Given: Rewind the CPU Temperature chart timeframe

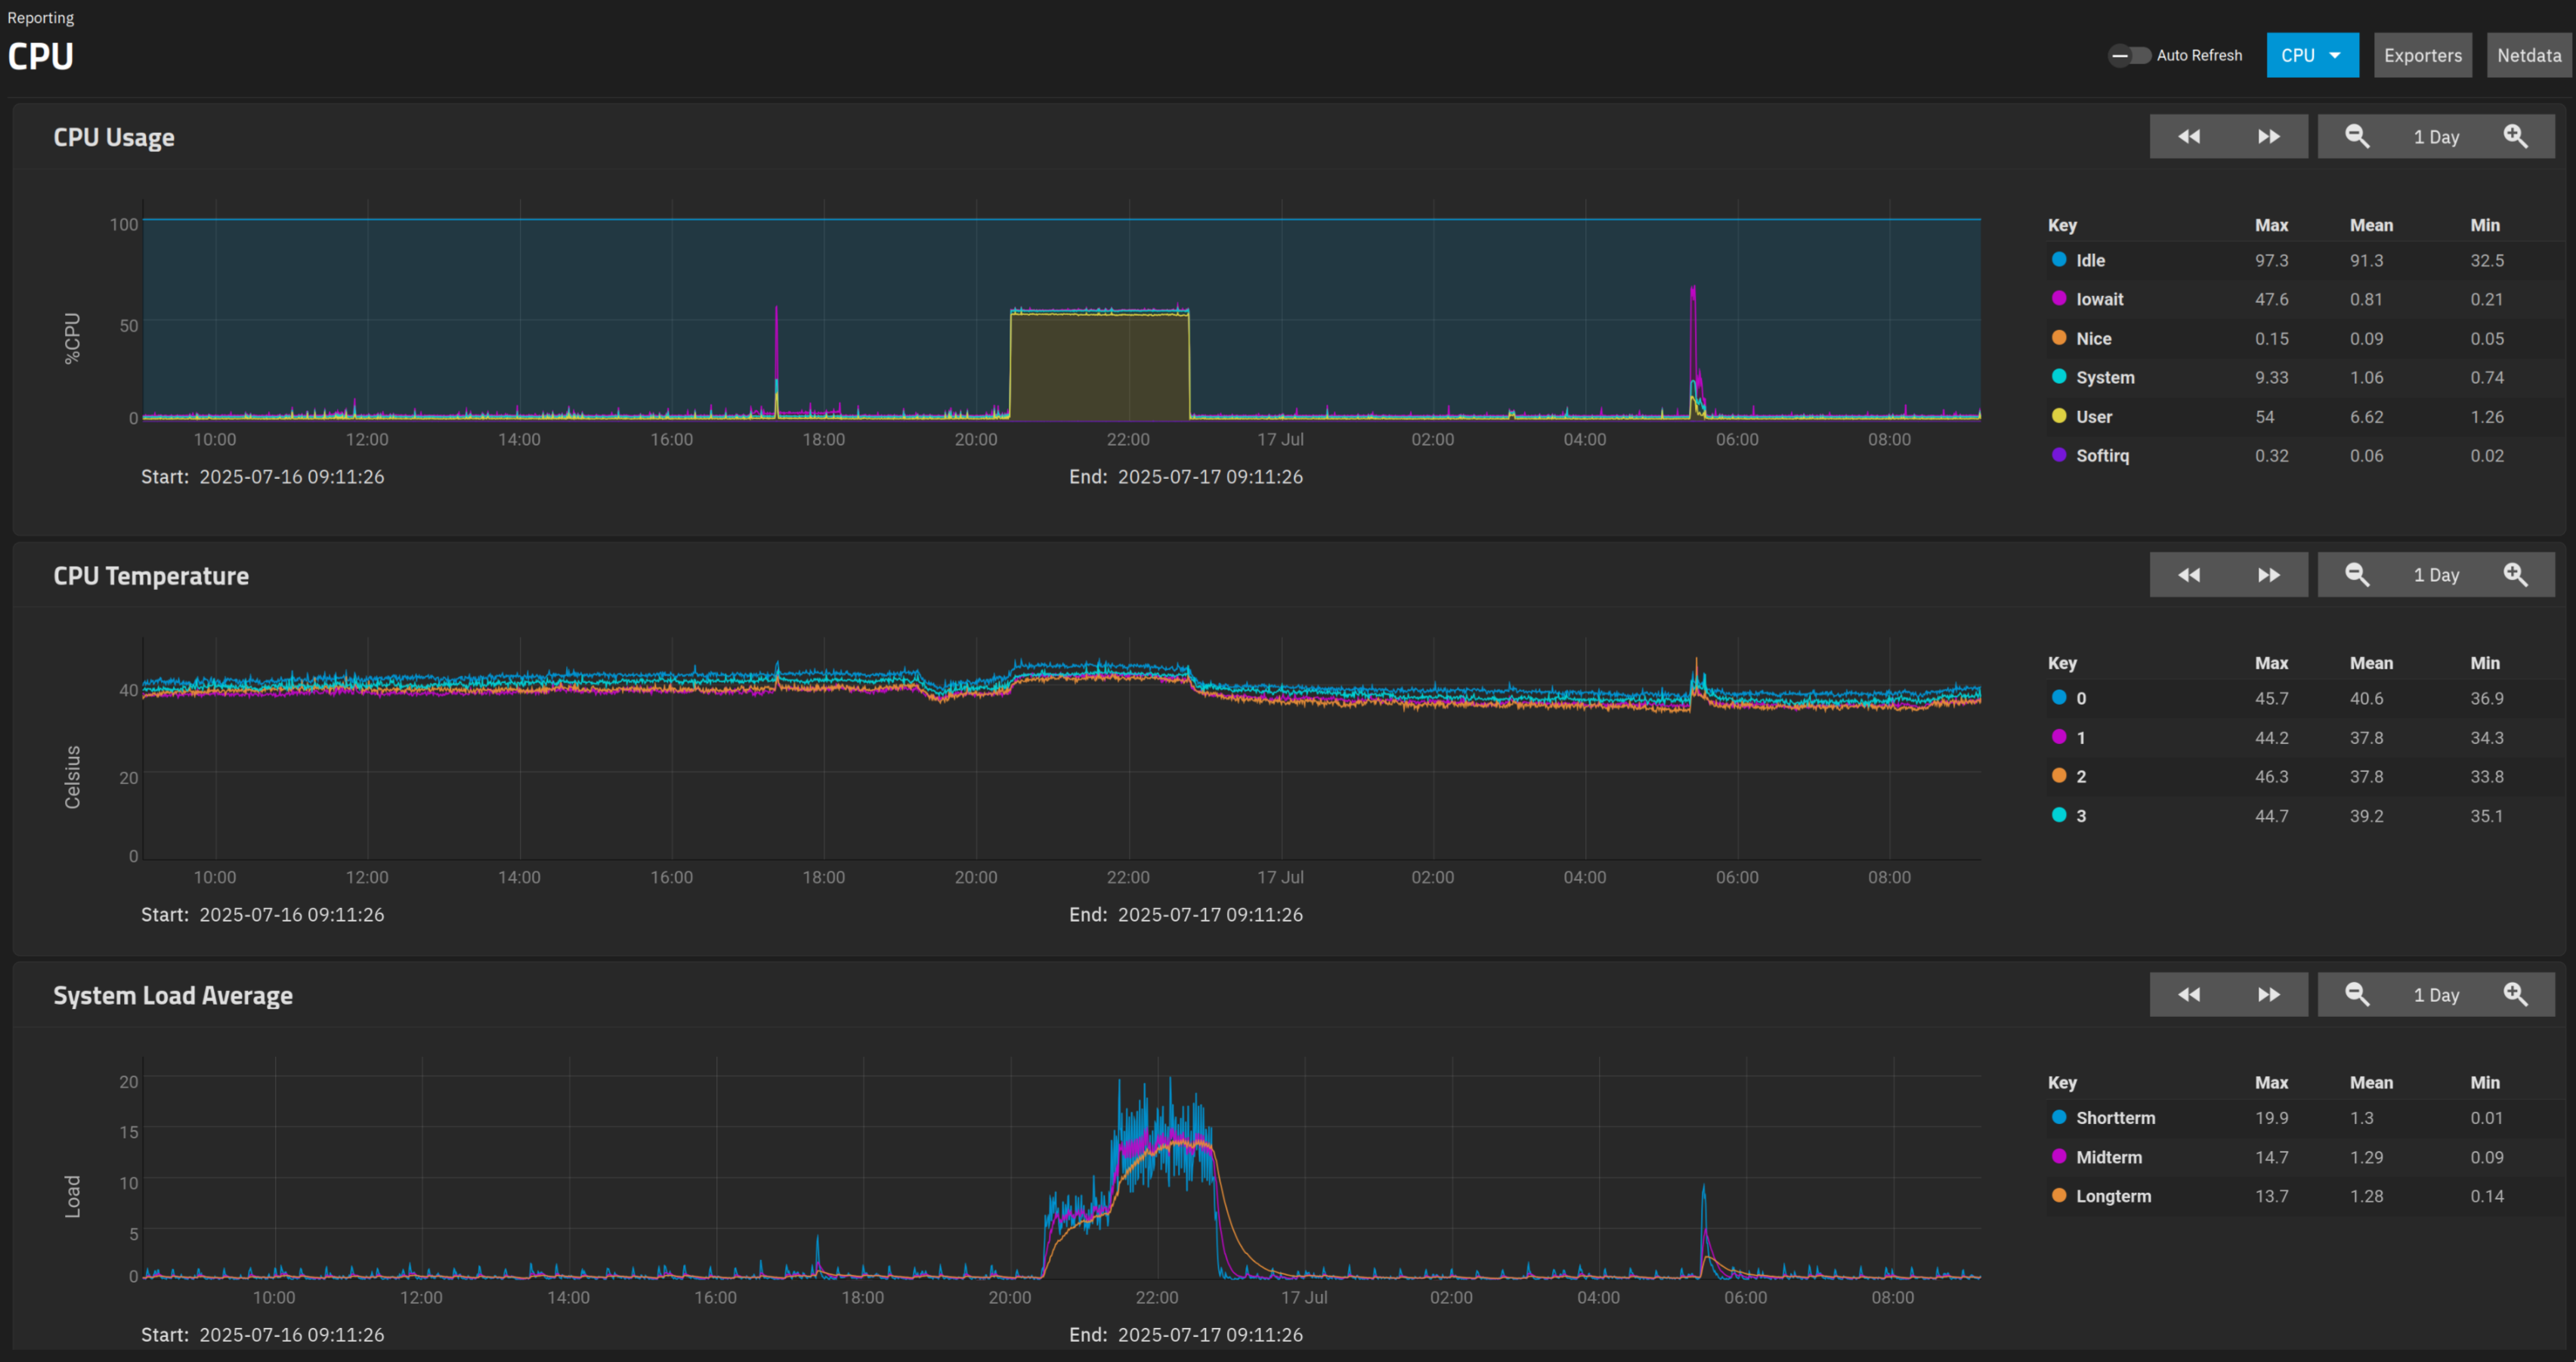Looking at the screenshot, I should pyautogui.click(x=2188, y=575).
